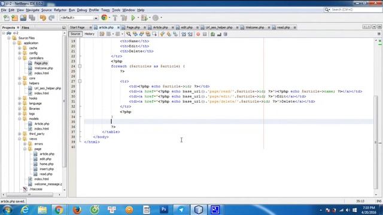Click the Next Bookmark icon
The image size is (383, 215).
(169, 34)
